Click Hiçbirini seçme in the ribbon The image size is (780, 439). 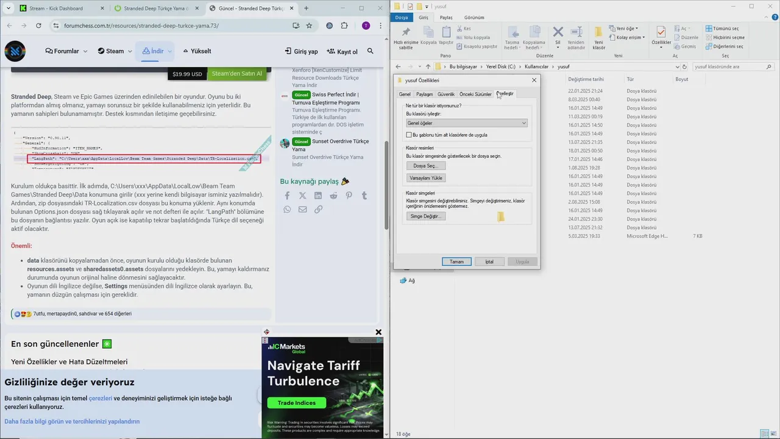point(725,37)
